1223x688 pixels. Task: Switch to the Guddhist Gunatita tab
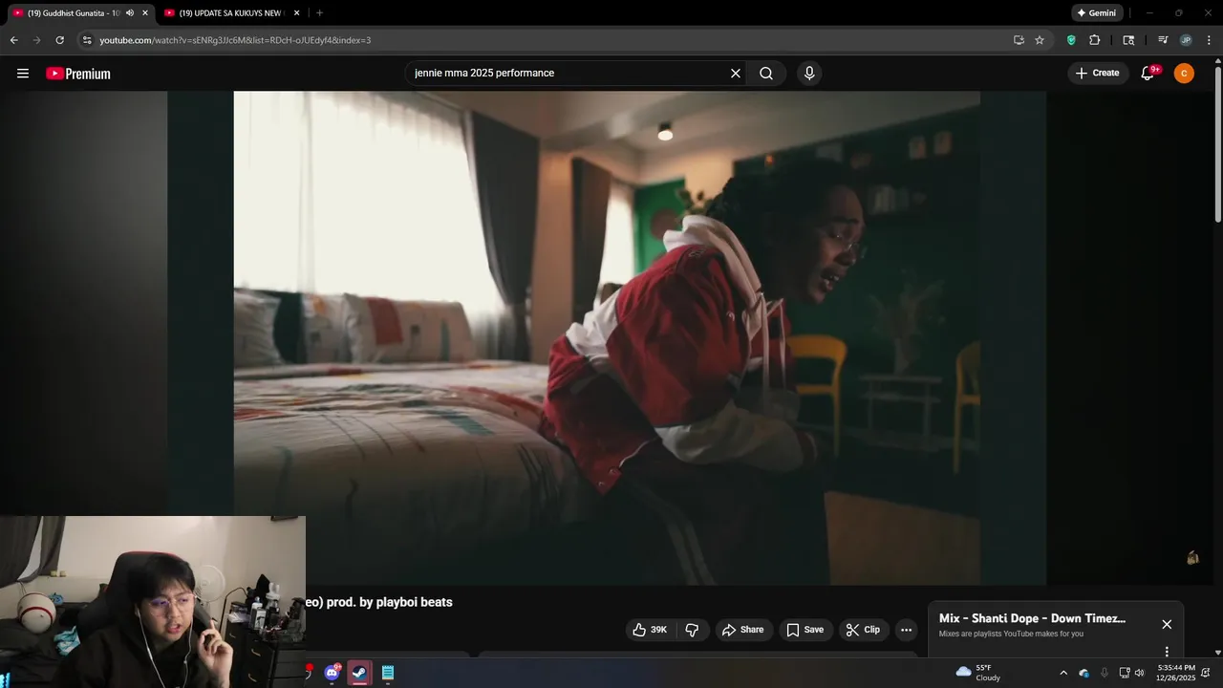[73, 13]
